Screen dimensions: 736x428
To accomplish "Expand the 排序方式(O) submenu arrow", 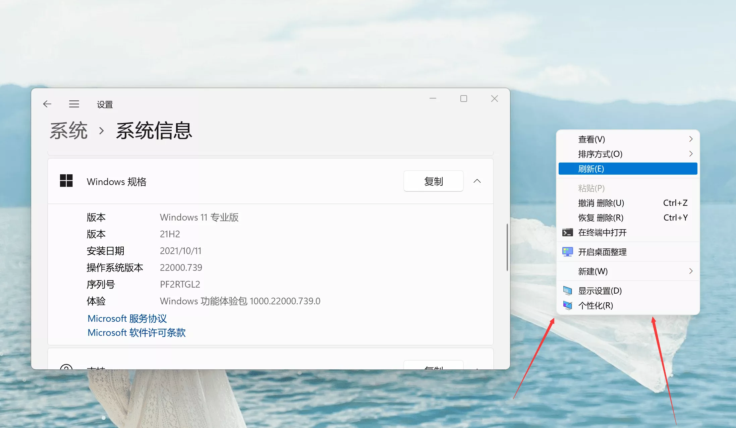I will click(x=691, y=154).
